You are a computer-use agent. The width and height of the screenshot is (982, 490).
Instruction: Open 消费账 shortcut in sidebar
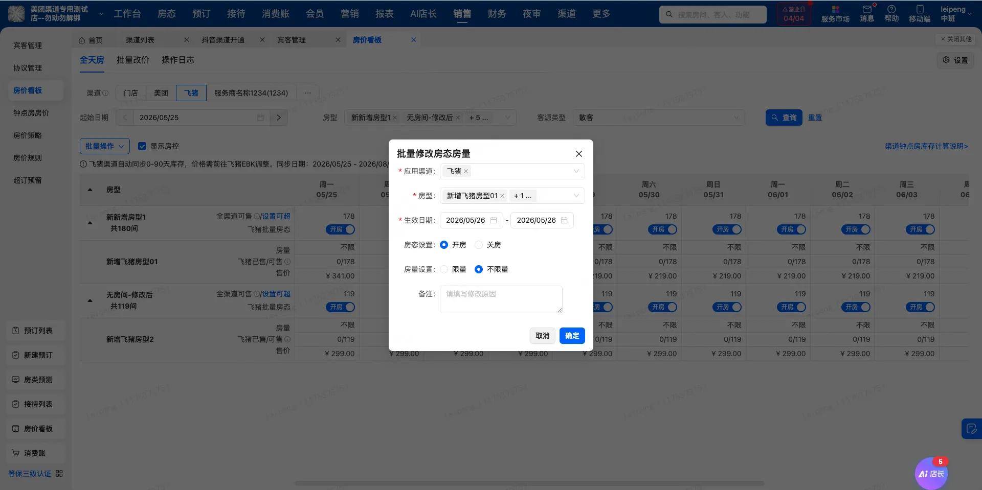tap(36, 453)
